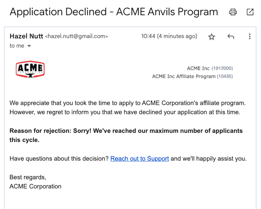This screenshot has height=209, width=261.
Task: Click the "ACME Corporation" signature line
Action: (x=35, y=187)
